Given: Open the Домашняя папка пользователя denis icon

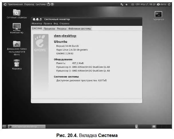Looking at the screenshot, I should [x=17, y=48].
